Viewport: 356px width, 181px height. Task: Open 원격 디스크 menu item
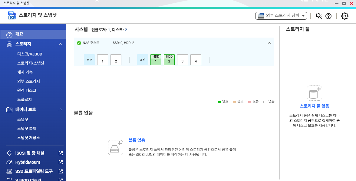click(x=27, y=90)
